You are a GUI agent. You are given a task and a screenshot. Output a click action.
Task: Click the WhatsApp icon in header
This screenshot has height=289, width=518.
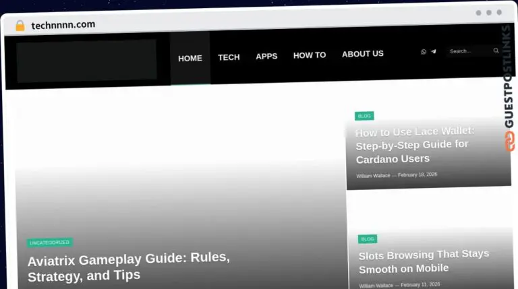pyautogui.click(x=424, y=51)
